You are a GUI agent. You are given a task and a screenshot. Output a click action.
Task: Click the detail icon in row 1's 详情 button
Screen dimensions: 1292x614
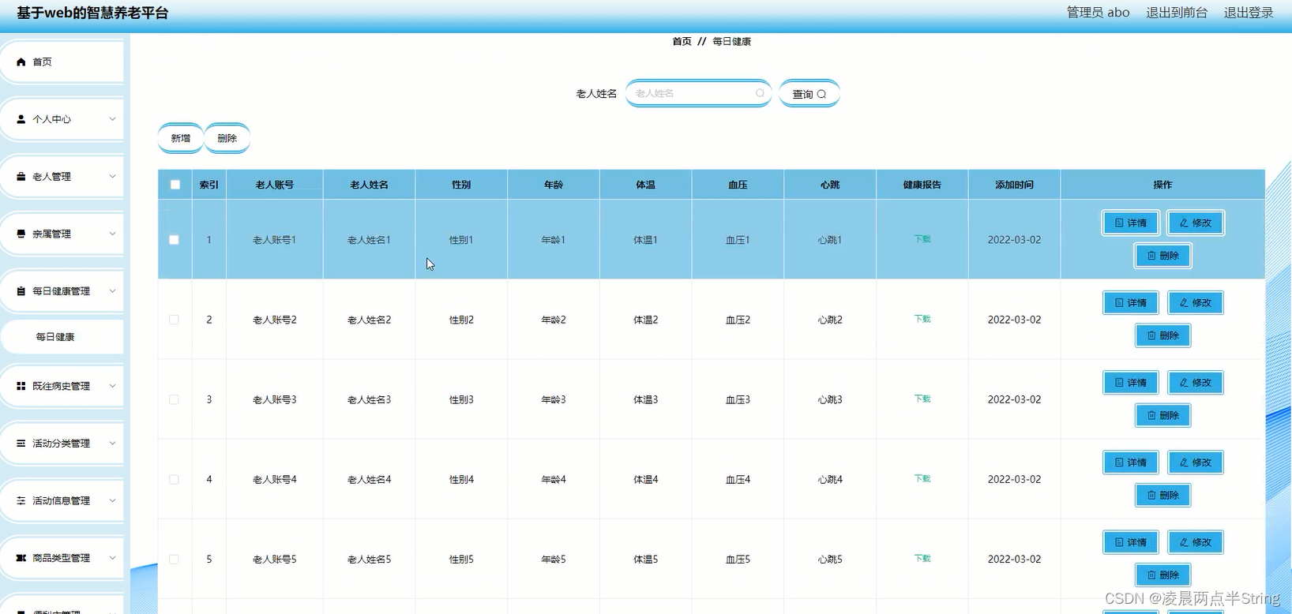[x=1119, y=223]
